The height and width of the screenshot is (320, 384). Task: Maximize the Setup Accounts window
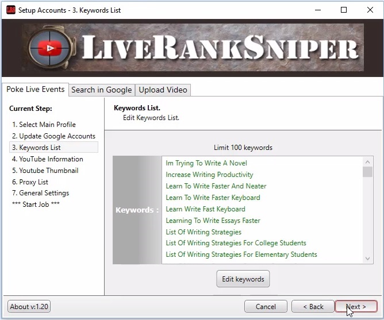344,10
